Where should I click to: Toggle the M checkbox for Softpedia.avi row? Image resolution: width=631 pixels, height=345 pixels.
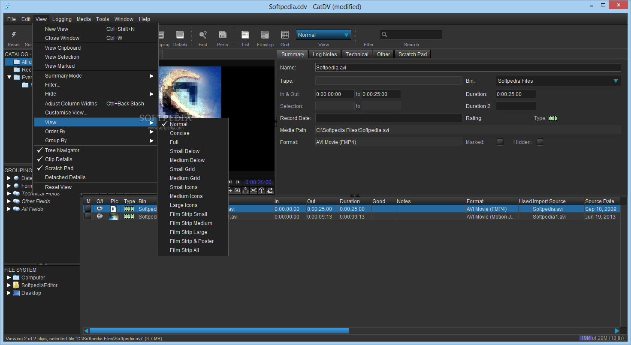coord(88,209)
